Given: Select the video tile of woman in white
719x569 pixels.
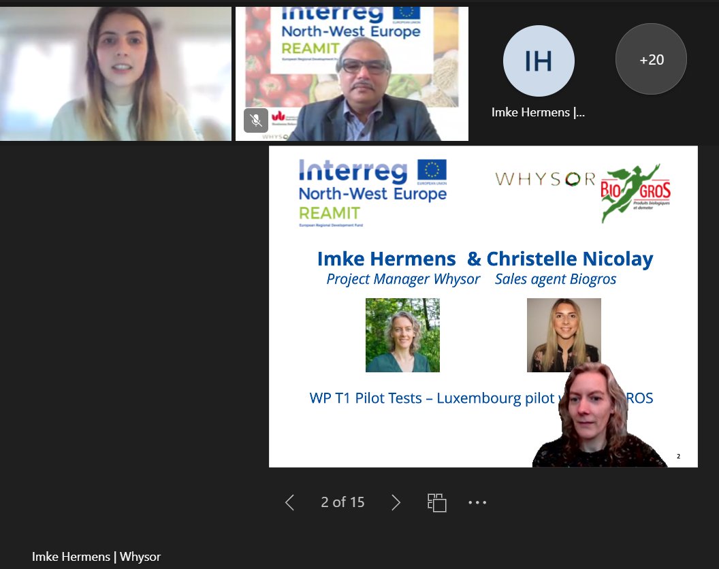Looking at the screenshot, I should (x=116, y=74).
